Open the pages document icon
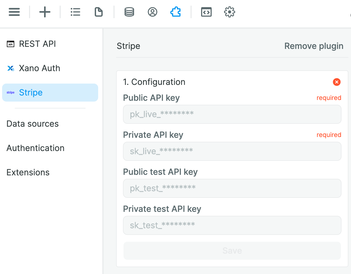 click(99, 12)
